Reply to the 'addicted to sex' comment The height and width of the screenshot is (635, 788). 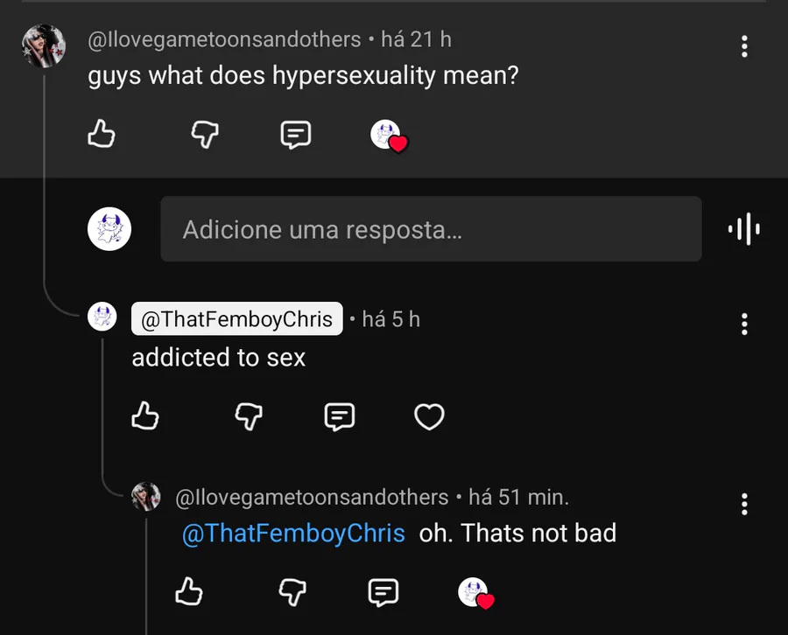339,417
